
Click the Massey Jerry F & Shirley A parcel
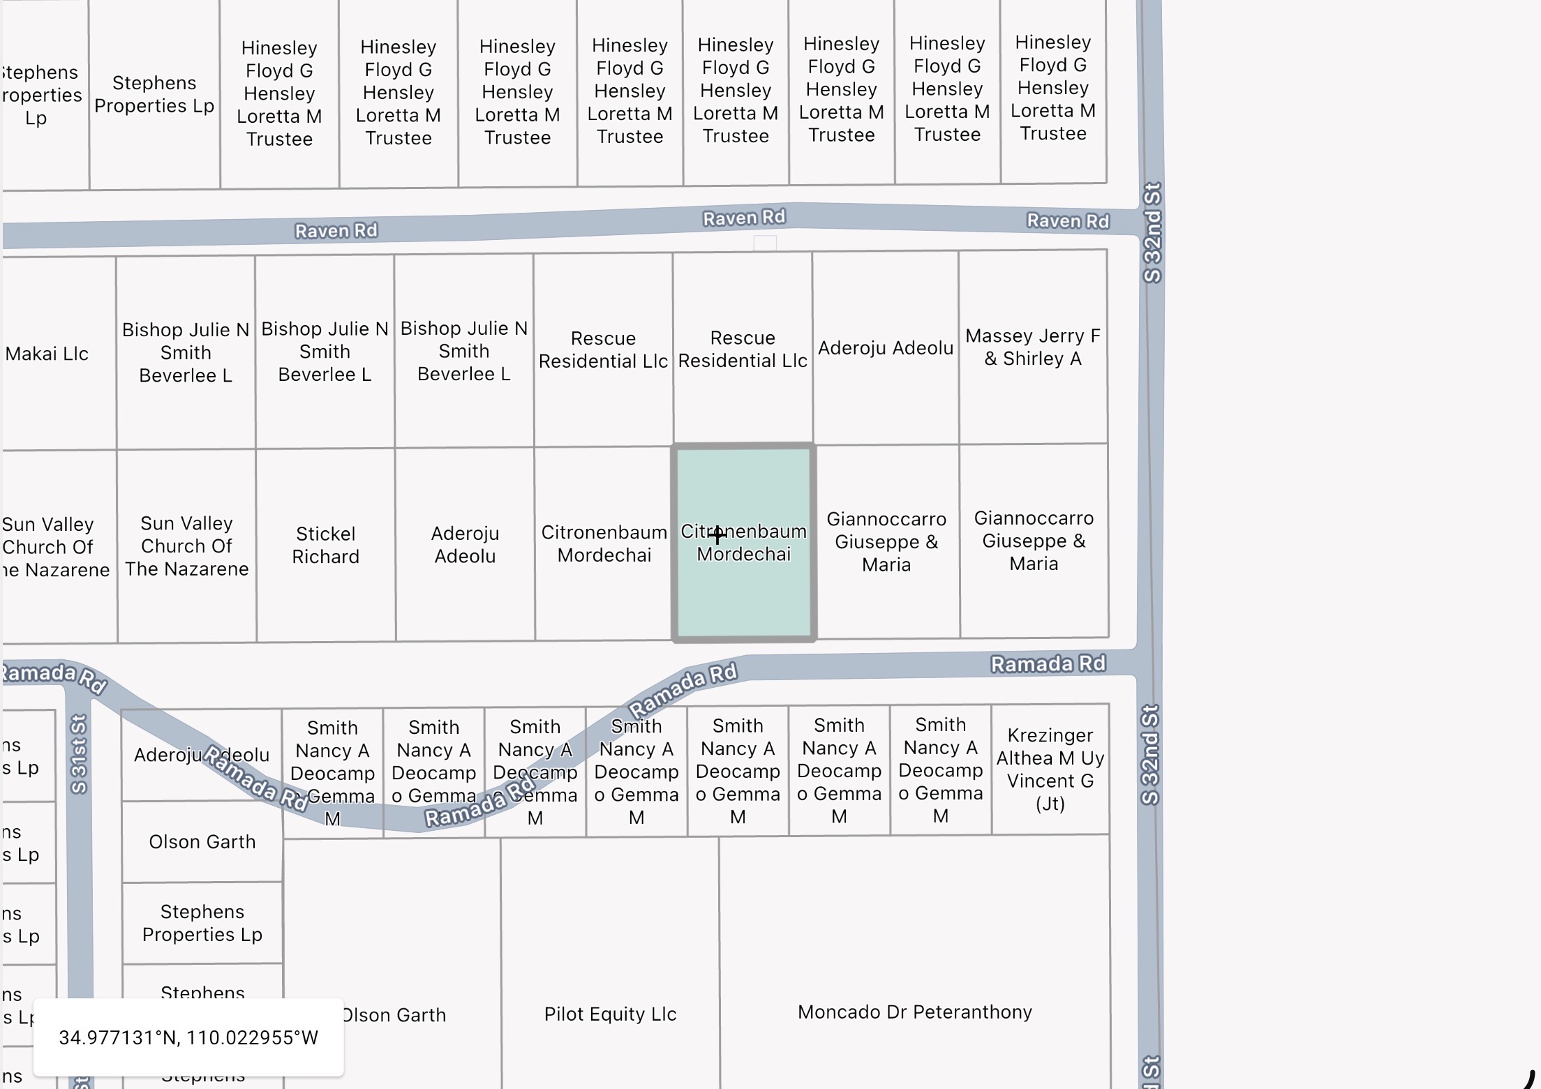(x=1032, y=347)
